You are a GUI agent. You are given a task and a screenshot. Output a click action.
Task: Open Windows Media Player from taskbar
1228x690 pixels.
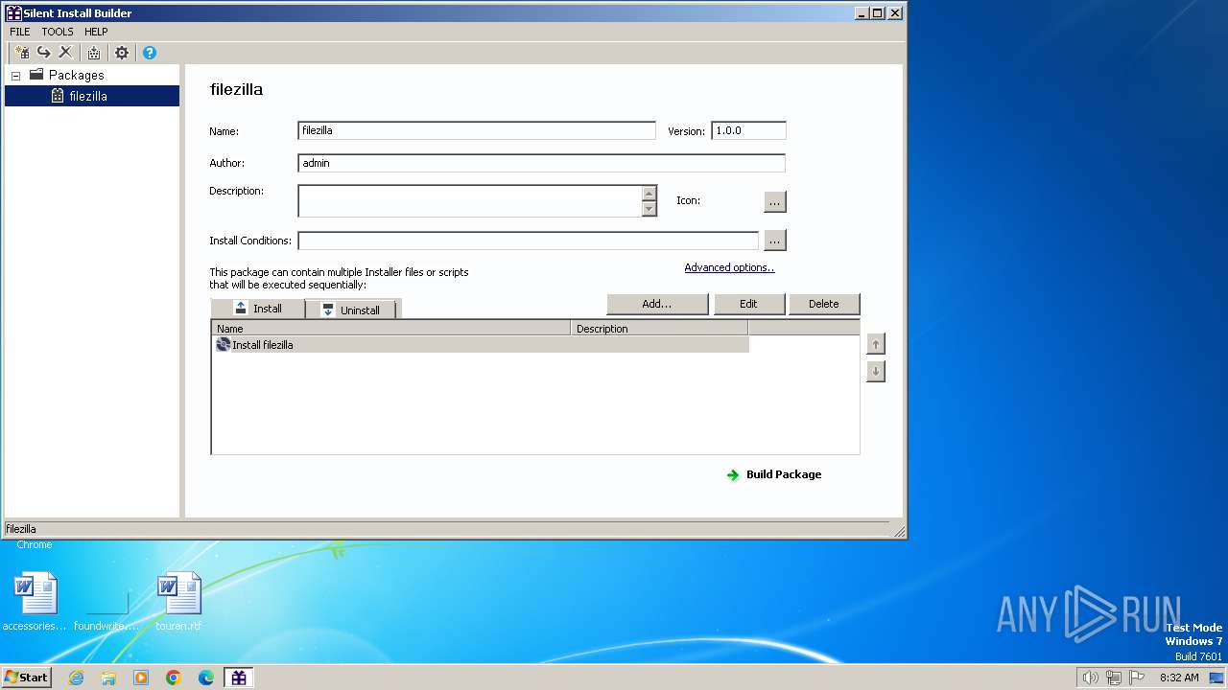[x=141, y=678]
